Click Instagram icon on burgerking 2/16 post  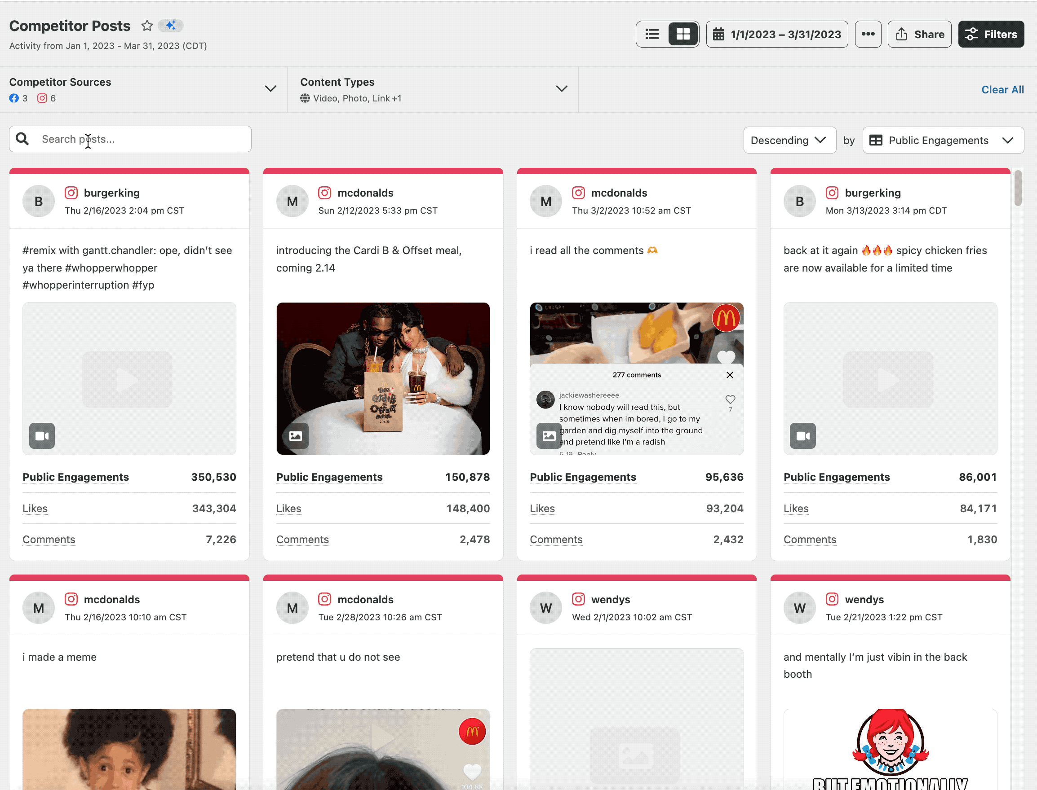[71, 193]
